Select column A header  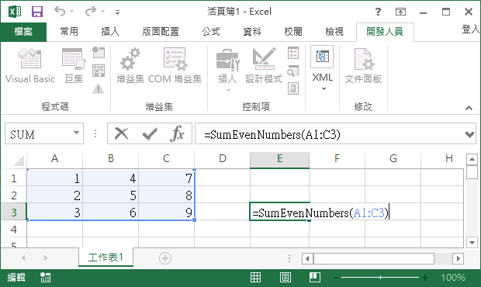coord(54,159)
